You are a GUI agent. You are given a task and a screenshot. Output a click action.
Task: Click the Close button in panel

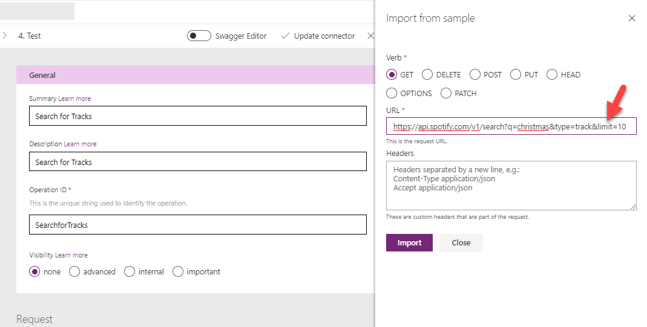[461, 242]
